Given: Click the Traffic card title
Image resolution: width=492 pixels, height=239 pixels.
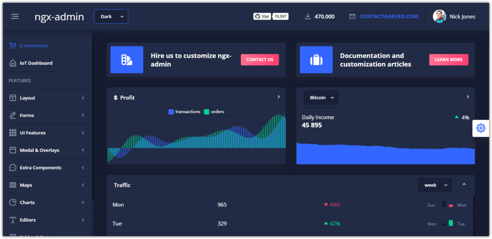Looking at the screenshot, I should (x=122, y=185).
